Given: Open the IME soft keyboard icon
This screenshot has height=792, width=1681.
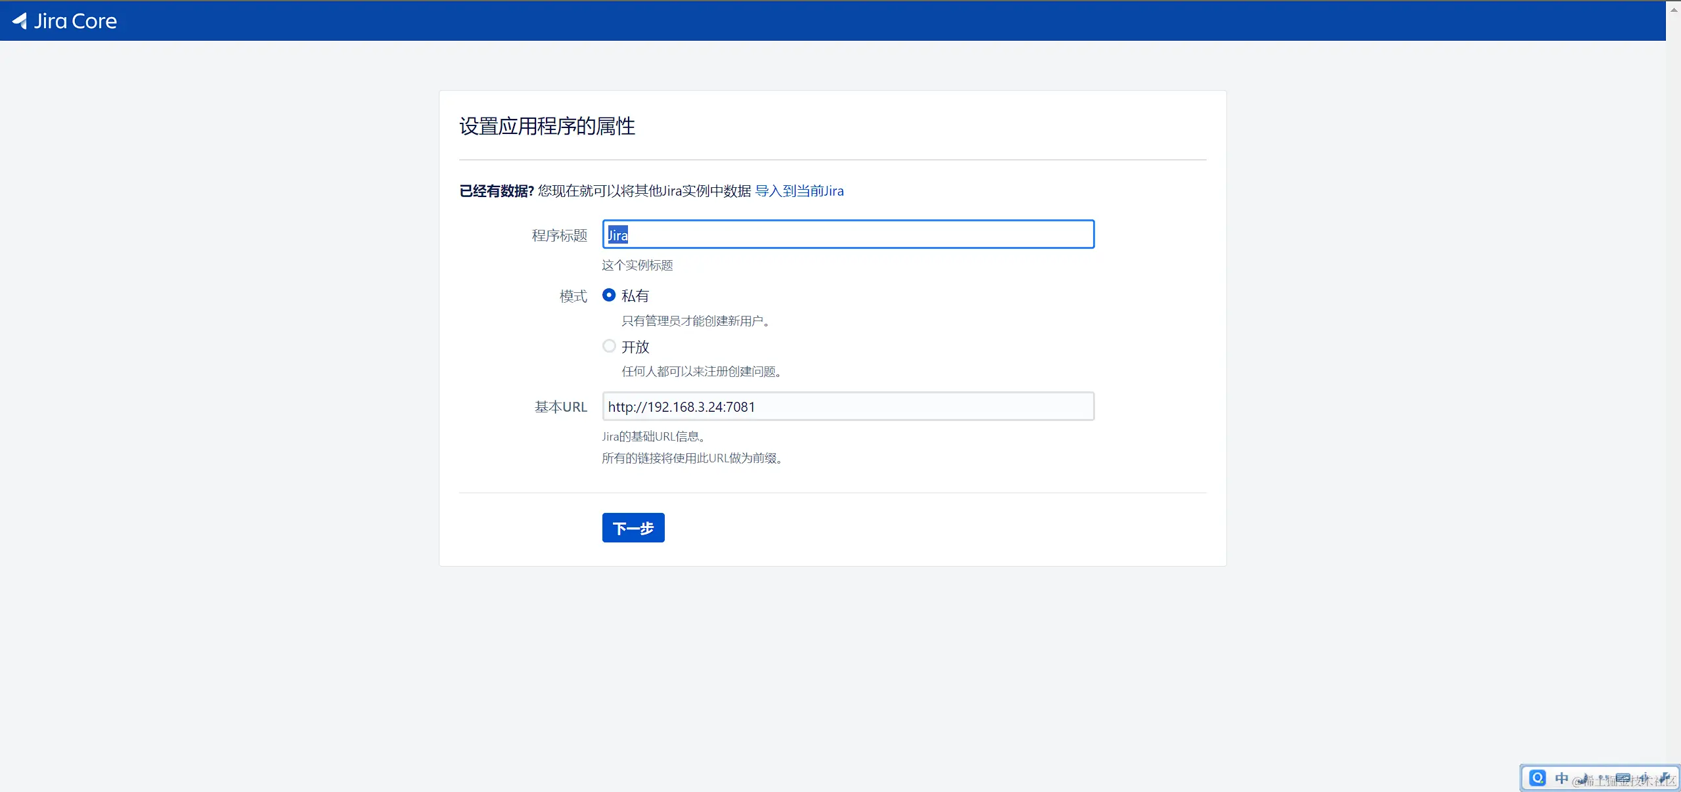Looking at the screenshot, I should click(1623, 778).
